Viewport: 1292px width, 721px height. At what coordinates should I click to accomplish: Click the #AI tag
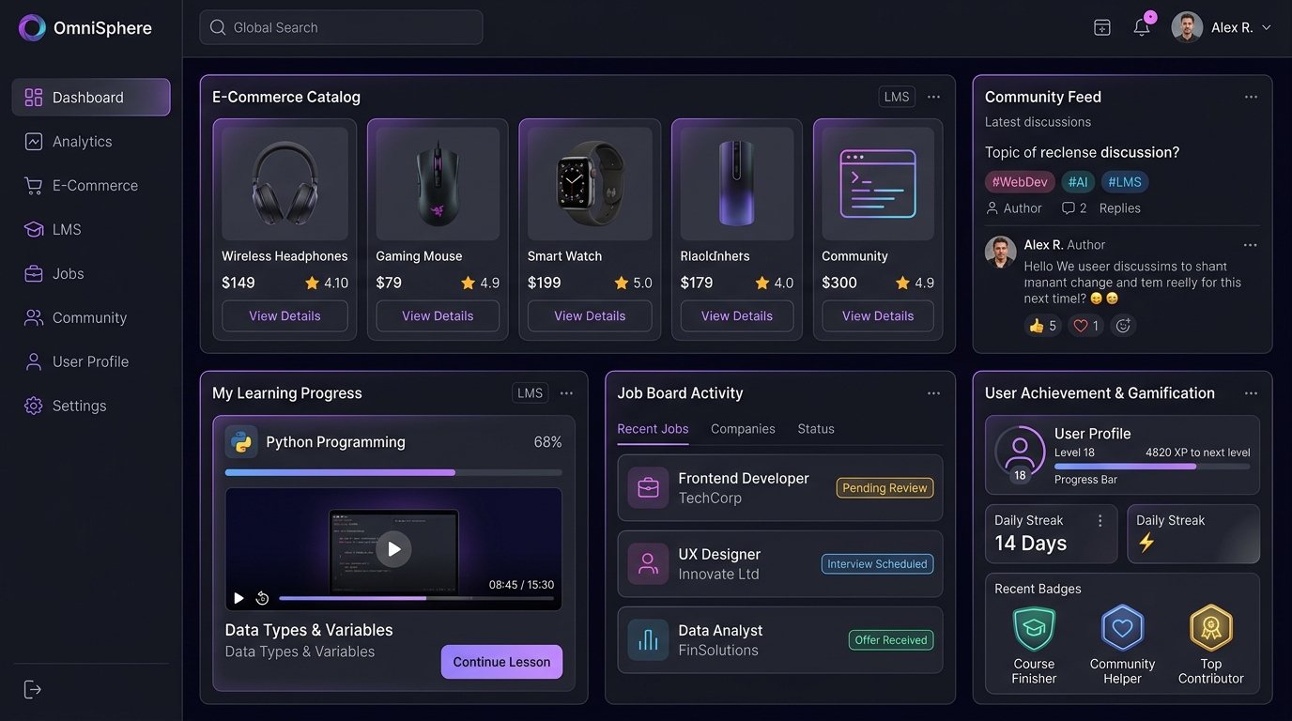click(1078, 182)
